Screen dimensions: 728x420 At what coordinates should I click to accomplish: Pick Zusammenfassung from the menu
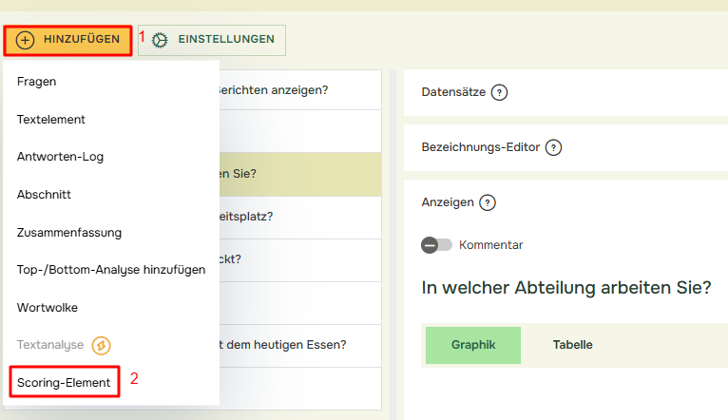click(69, 232)
